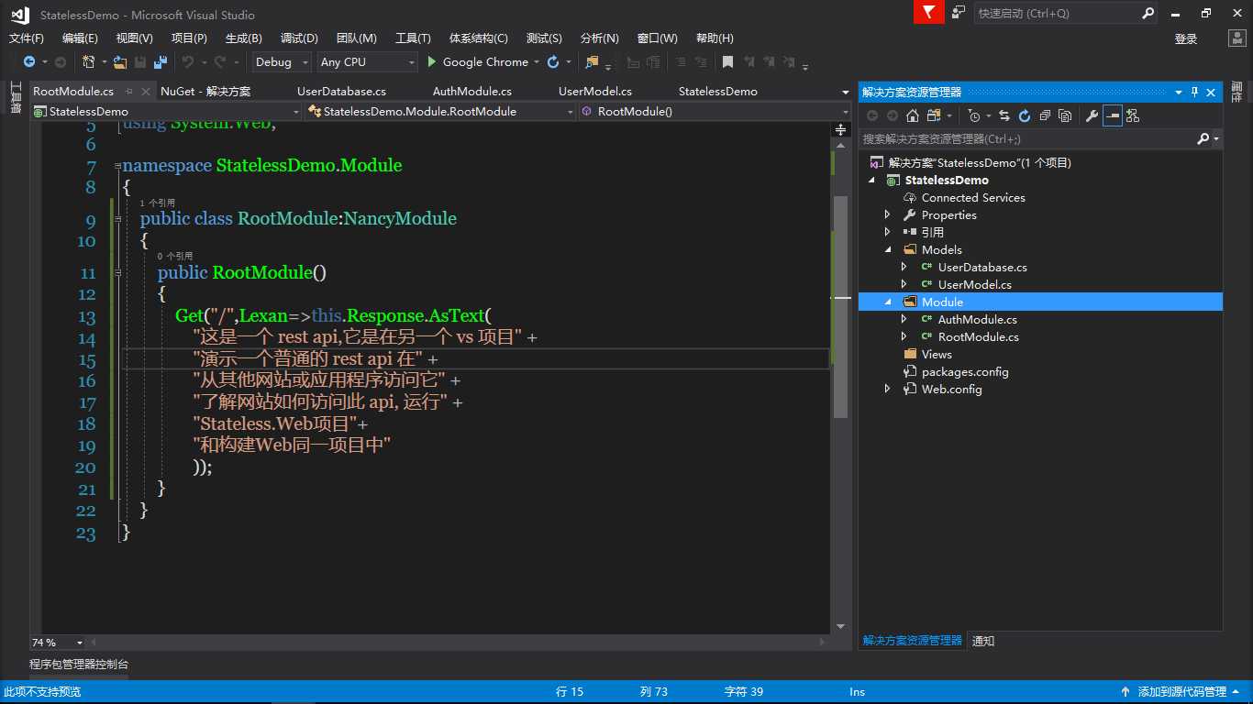This screenshot has height=704, width=1253.
Task: Click 添加到源代码管理 in the status bar
Action: pyautogui.click(x=1181, y=692)
